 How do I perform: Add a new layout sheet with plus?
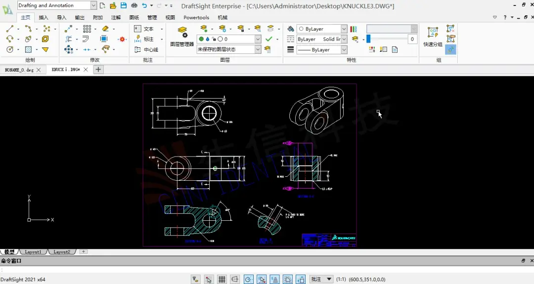click(84, 252)
